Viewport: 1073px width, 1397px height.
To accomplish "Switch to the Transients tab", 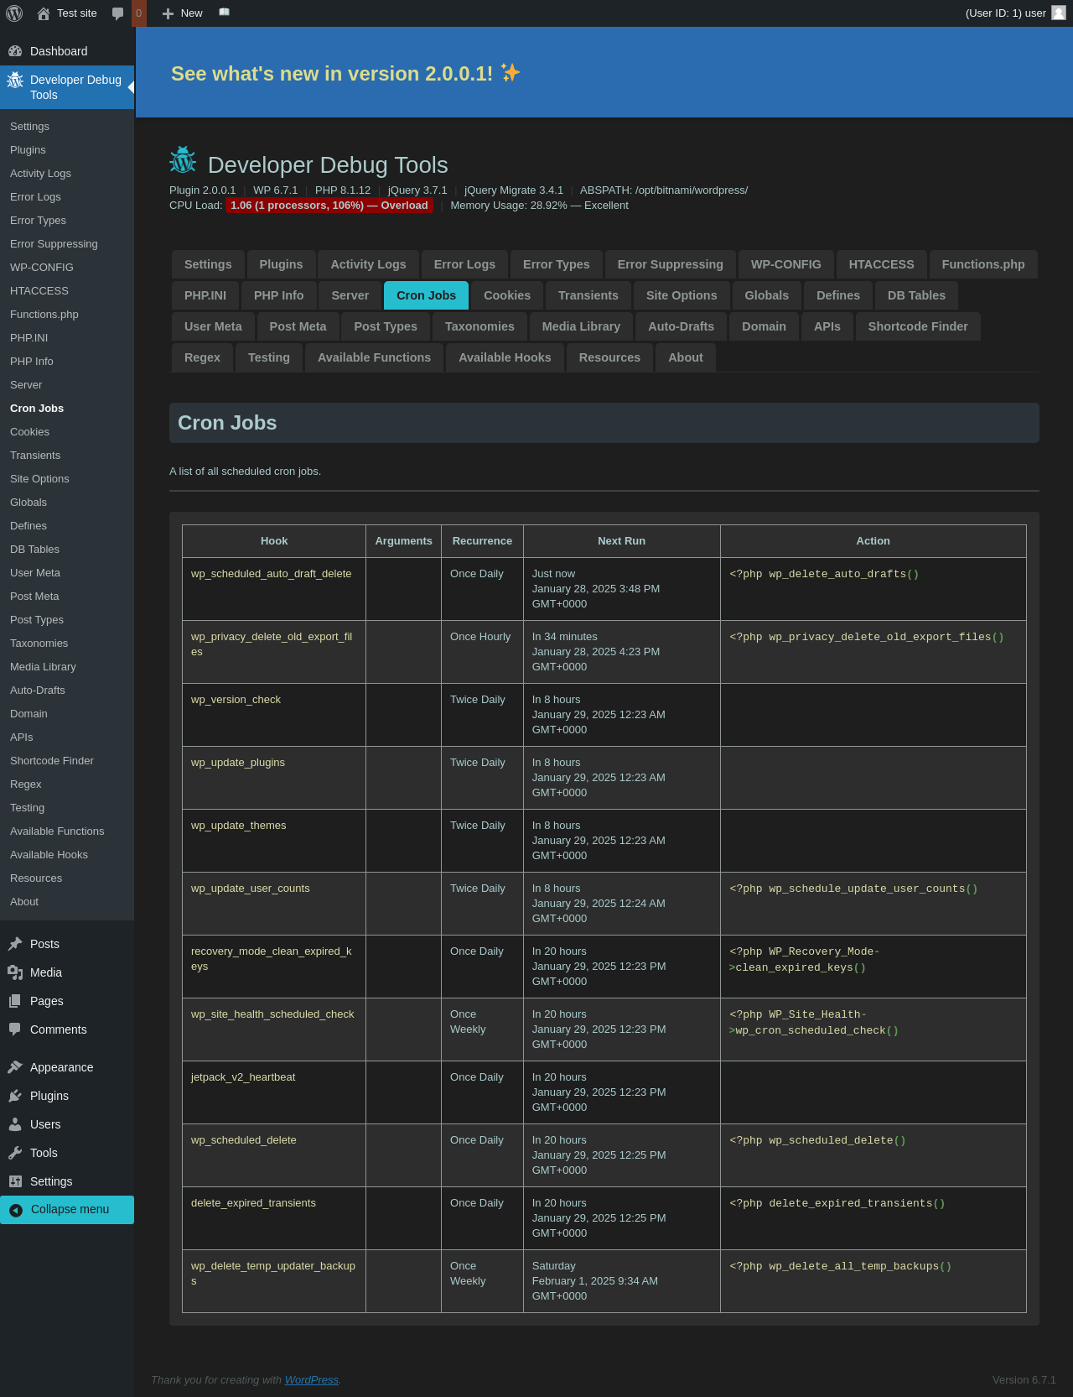I will point(588,295).
